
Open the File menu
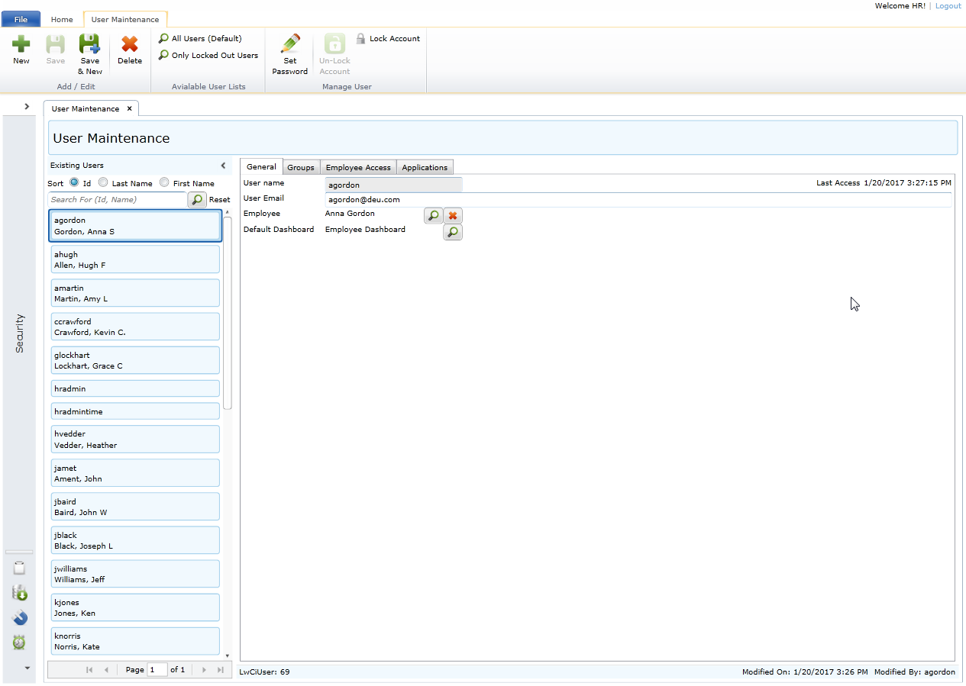point(21,19)
